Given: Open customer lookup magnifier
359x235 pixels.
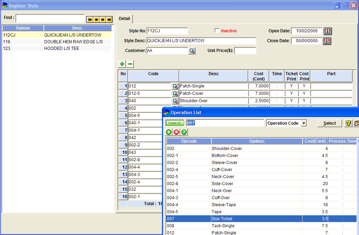Looking at the screenshot, I should click(x=192, y=51).
